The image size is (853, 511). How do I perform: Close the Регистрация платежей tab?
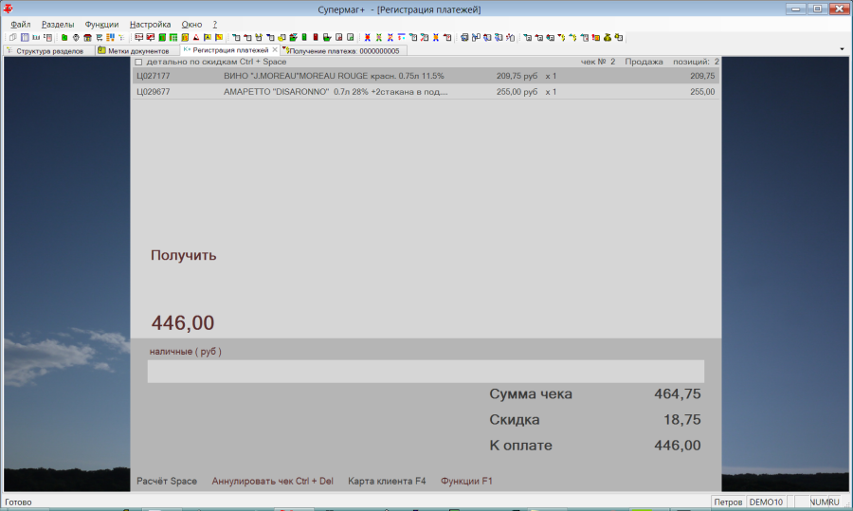[x=275, y=49]
